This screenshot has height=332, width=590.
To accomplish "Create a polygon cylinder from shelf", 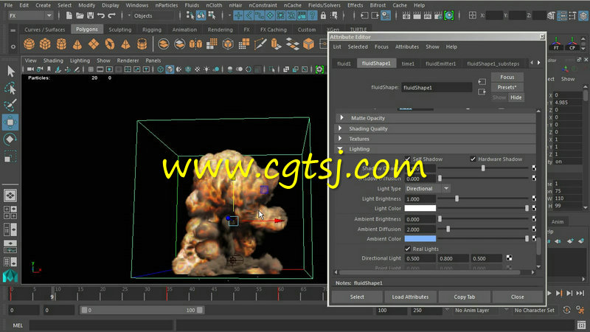I will tap(61, 44).
